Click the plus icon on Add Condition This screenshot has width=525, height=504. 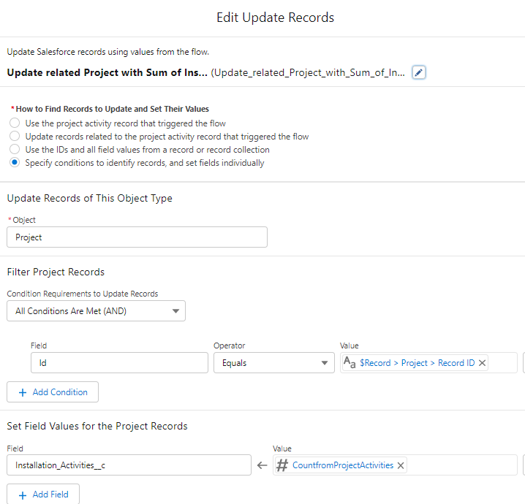[21, 392]
